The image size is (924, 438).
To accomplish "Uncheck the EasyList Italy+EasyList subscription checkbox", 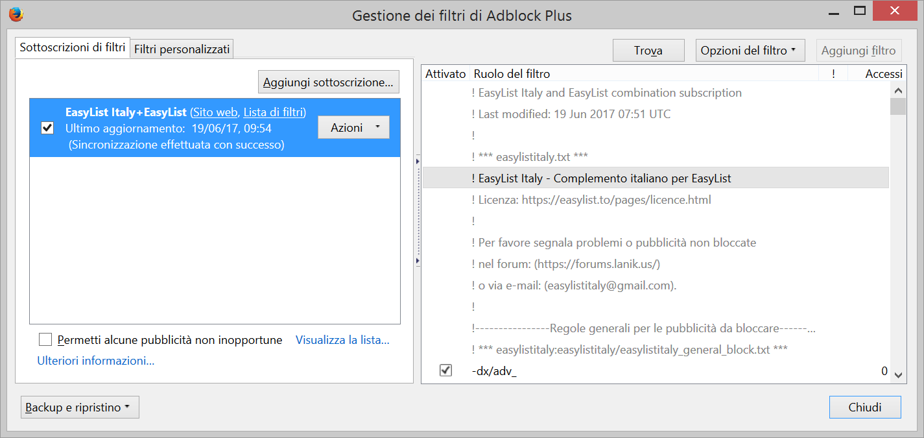I will pyautogui.click(x=47, y=128).
